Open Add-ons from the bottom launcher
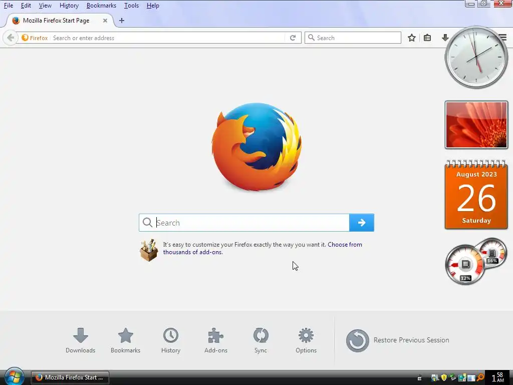The image size is (513, 385). (216, 340)
